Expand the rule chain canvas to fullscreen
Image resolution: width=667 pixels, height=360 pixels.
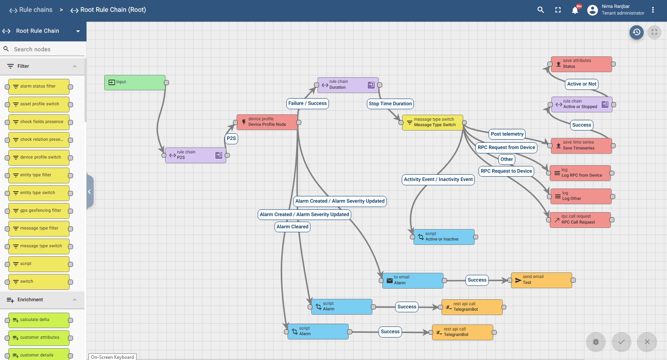tap(654, 32)
